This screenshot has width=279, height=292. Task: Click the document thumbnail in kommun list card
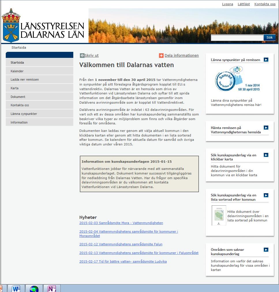coord(219,215)
